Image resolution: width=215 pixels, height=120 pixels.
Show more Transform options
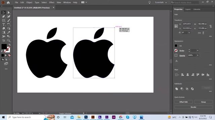click(210, 36)
